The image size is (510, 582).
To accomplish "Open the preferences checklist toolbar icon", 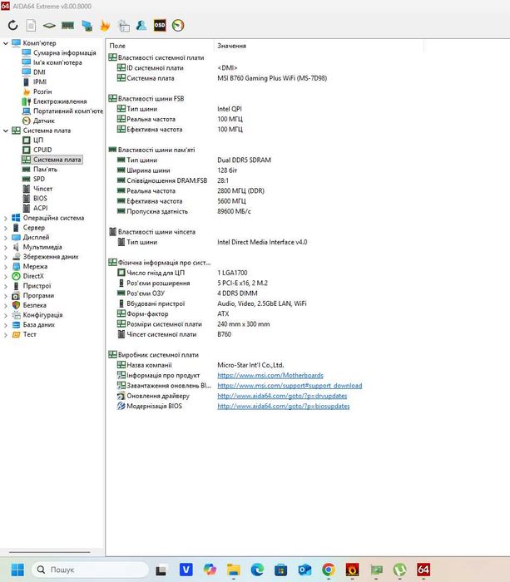I will click(124, 26).
